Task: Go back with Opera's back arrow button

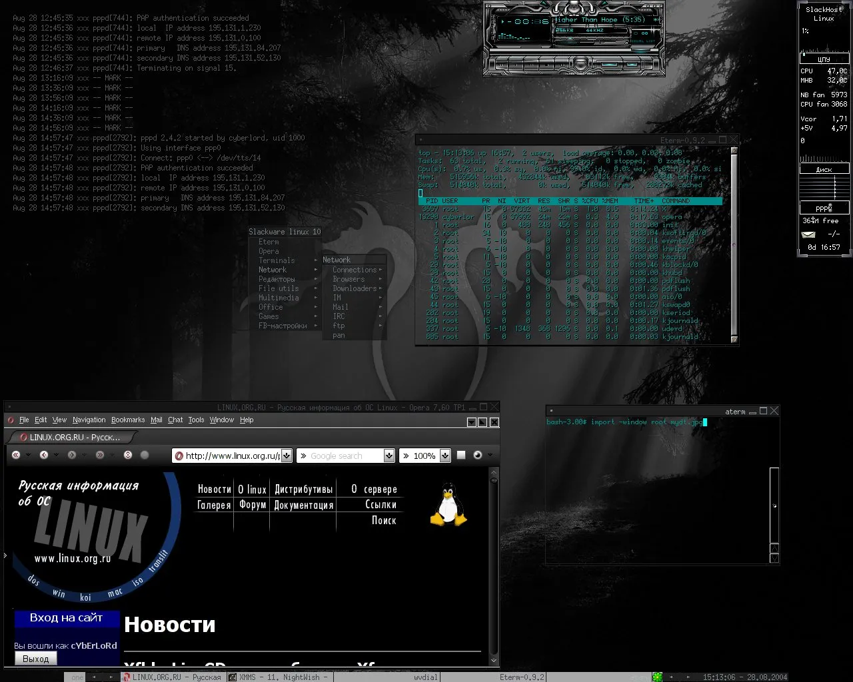Action: [x=44, y=455]
